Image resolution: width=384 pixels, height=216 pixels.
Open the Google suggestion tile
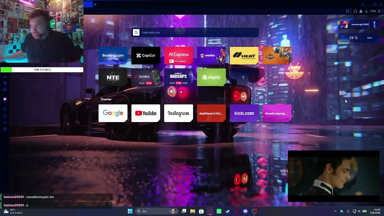coord(113,113)
